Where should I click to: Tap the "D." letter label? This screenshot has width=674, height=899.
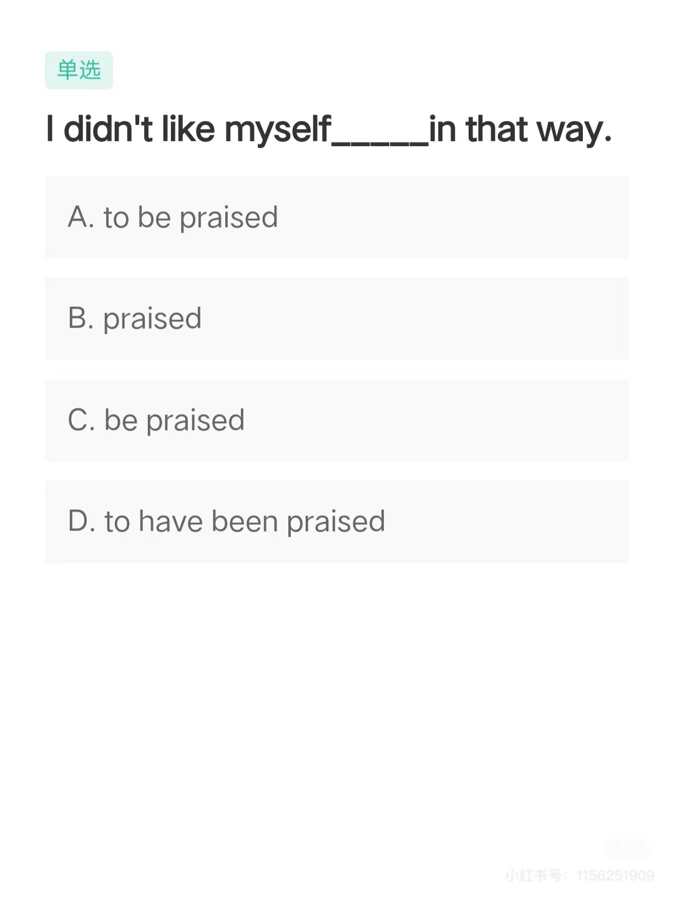pos(81,521)
